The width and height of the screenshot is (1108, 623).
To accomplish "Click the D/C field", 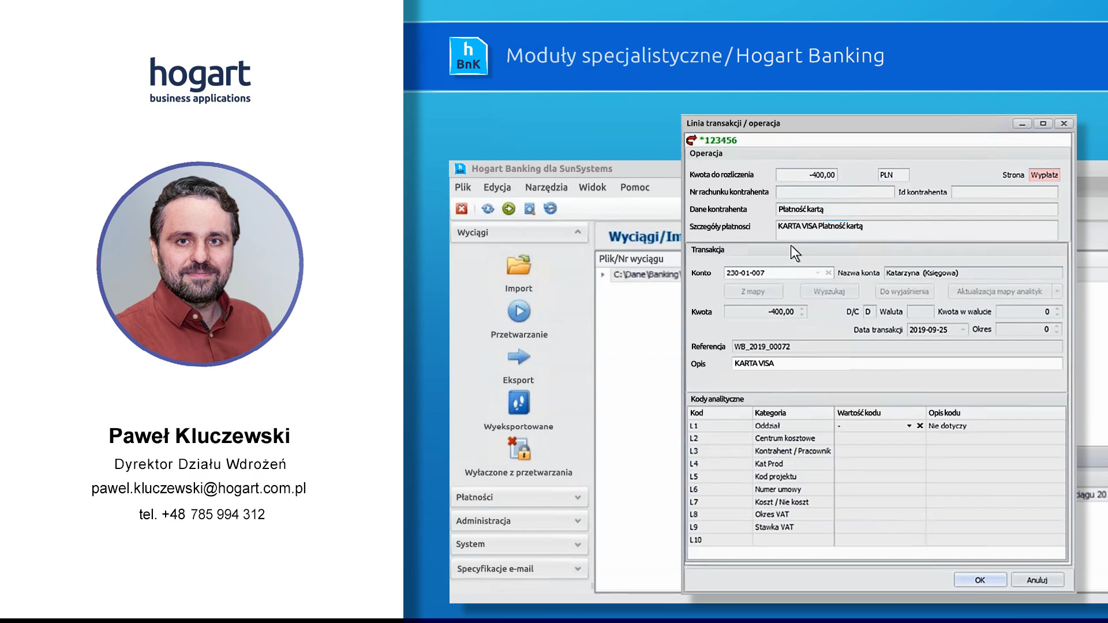I will (869, 312).
